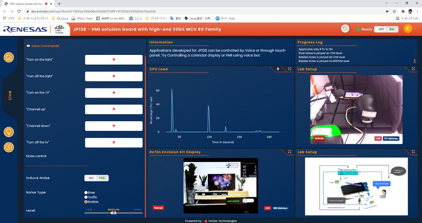Image resolution: width=422 pixels, height=223 pixels.
Task: Open a new browser tab
Action: click(x=59, y=4)
